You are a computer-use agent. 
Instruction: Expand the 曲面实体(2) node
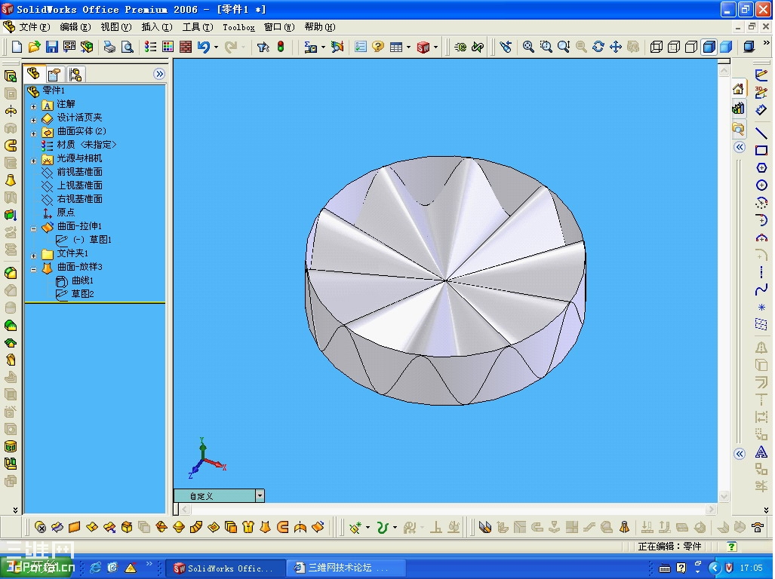34,133
